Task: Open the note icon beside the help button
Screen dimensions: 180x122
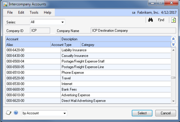Action: tap(8, 113)
